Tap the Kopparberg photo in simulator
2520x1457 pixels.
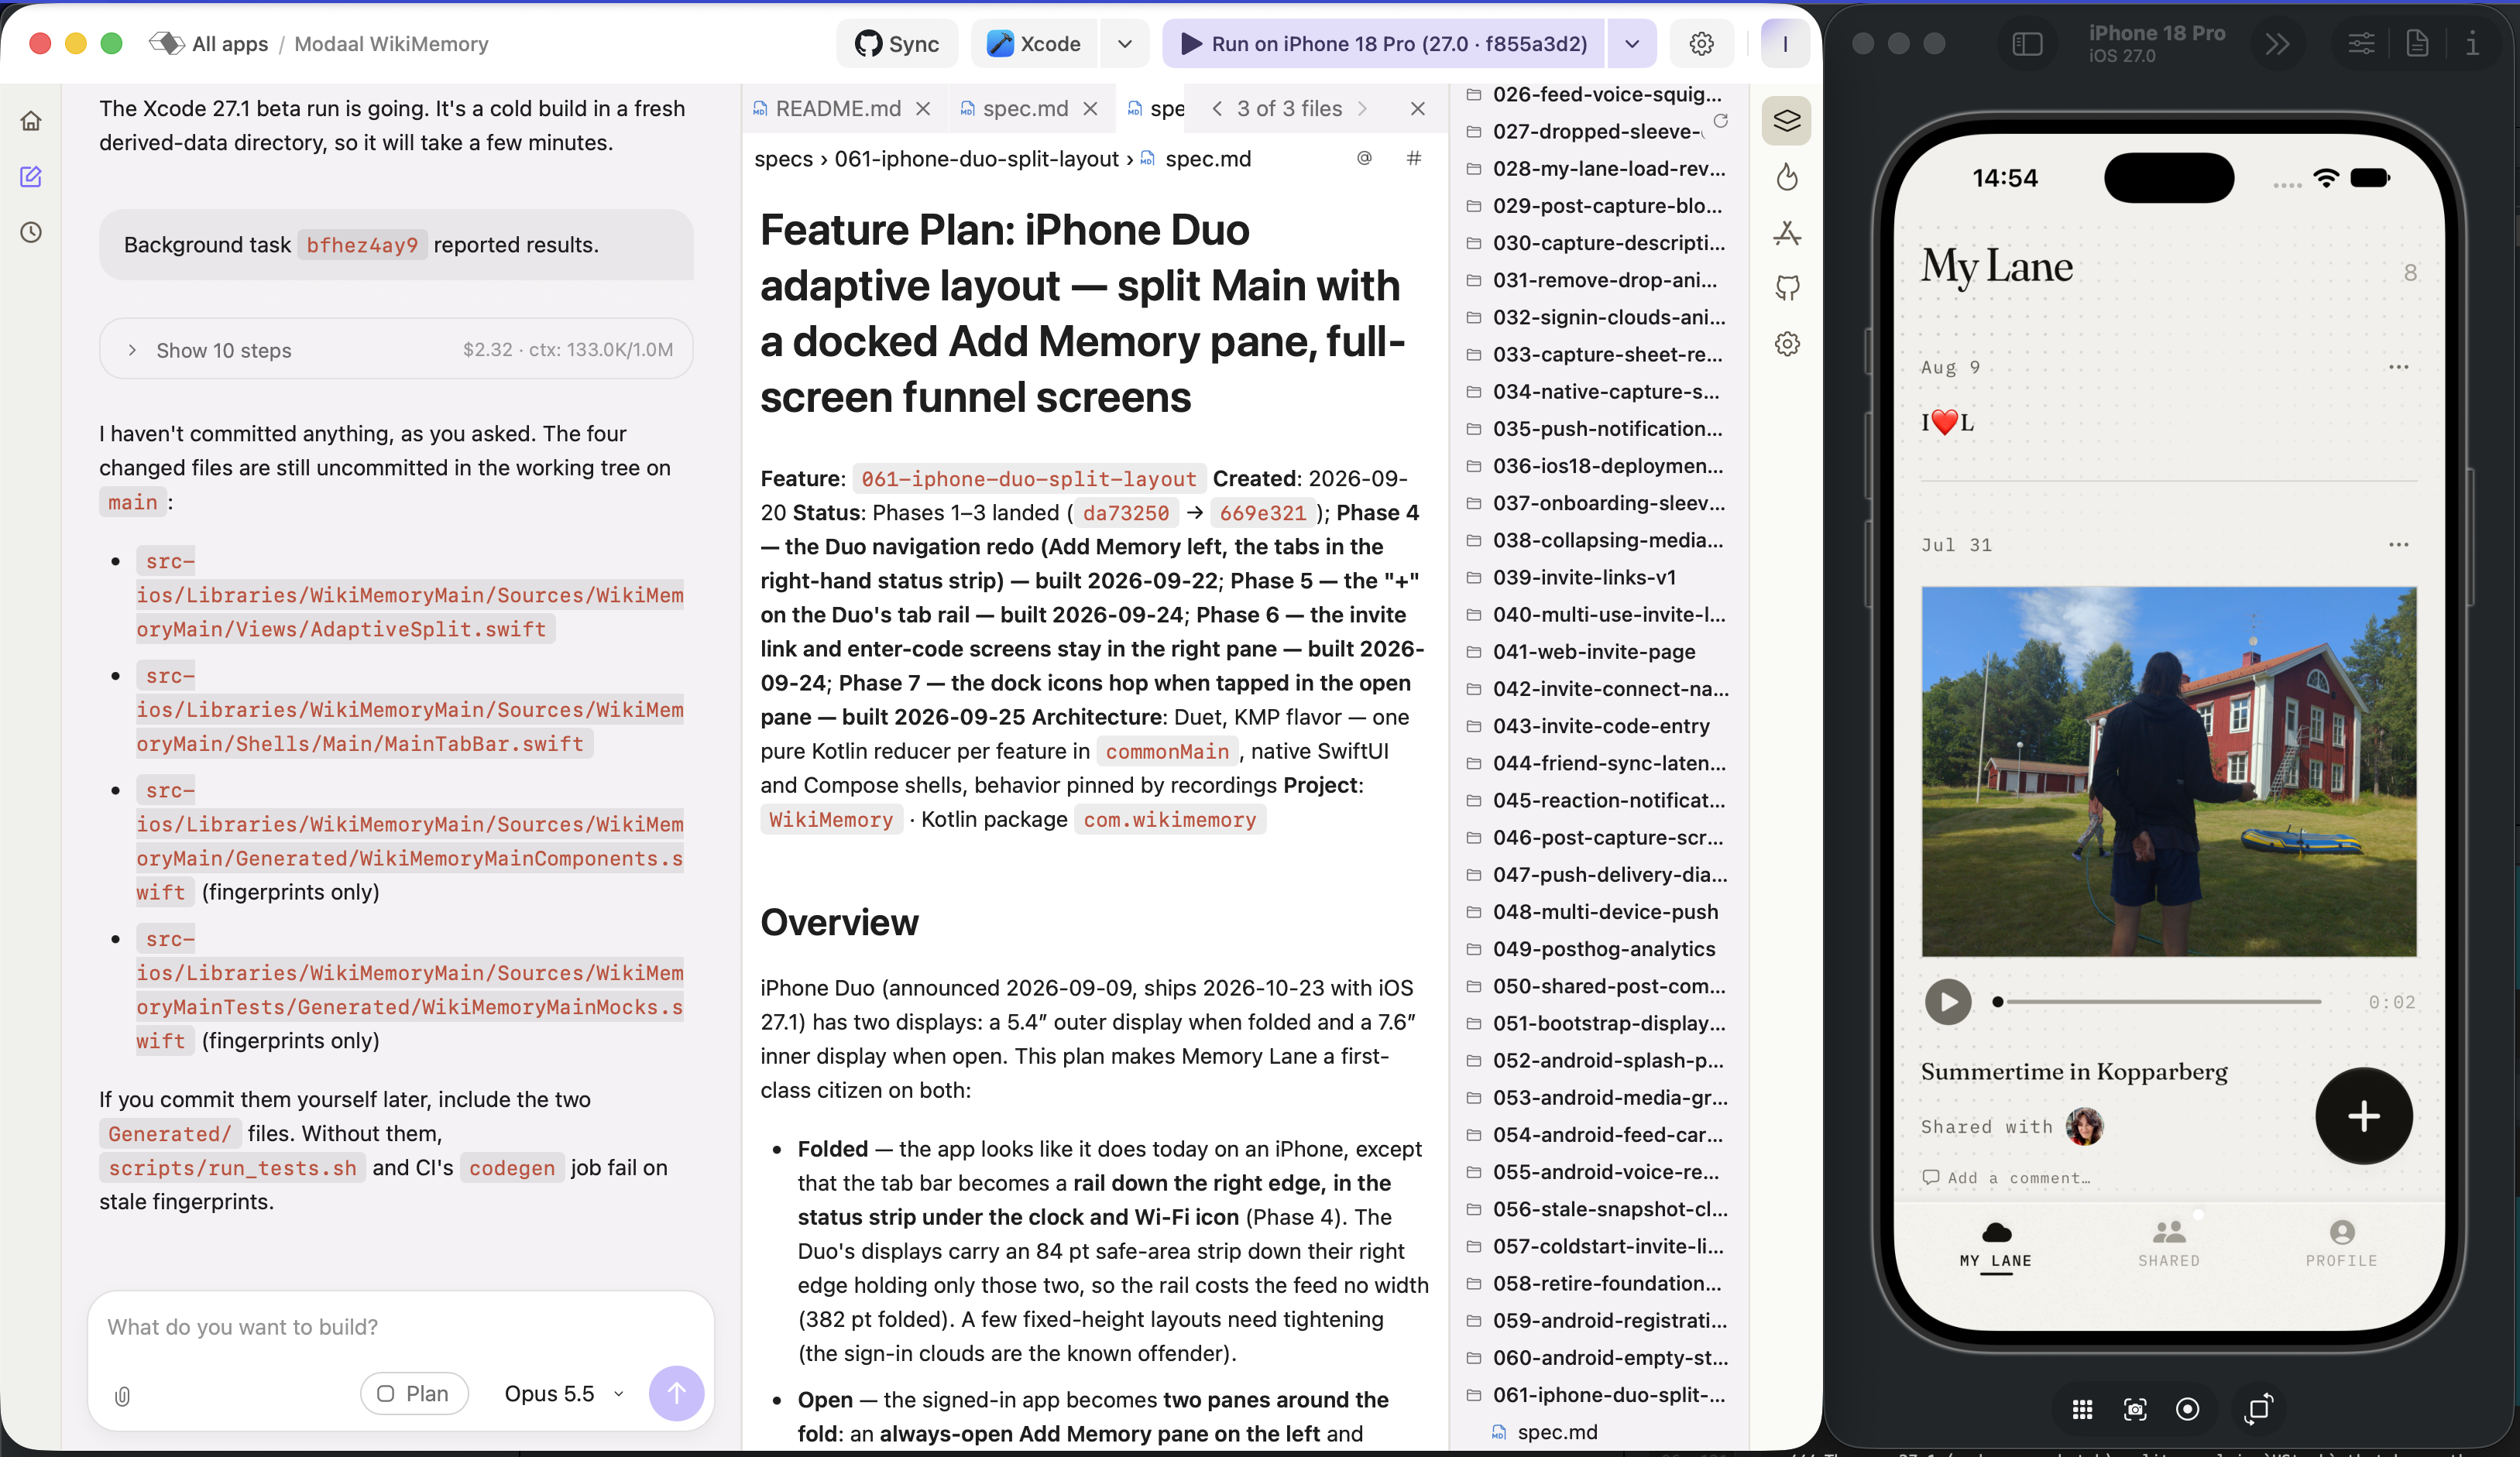[2168, 771]
